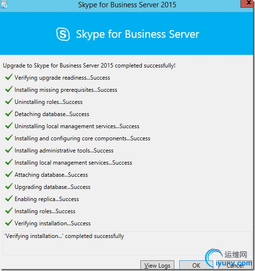Click the checkmark beside Installing missing prerequisites
Viewport: 255px width, 271px height.
pos(9,89)
